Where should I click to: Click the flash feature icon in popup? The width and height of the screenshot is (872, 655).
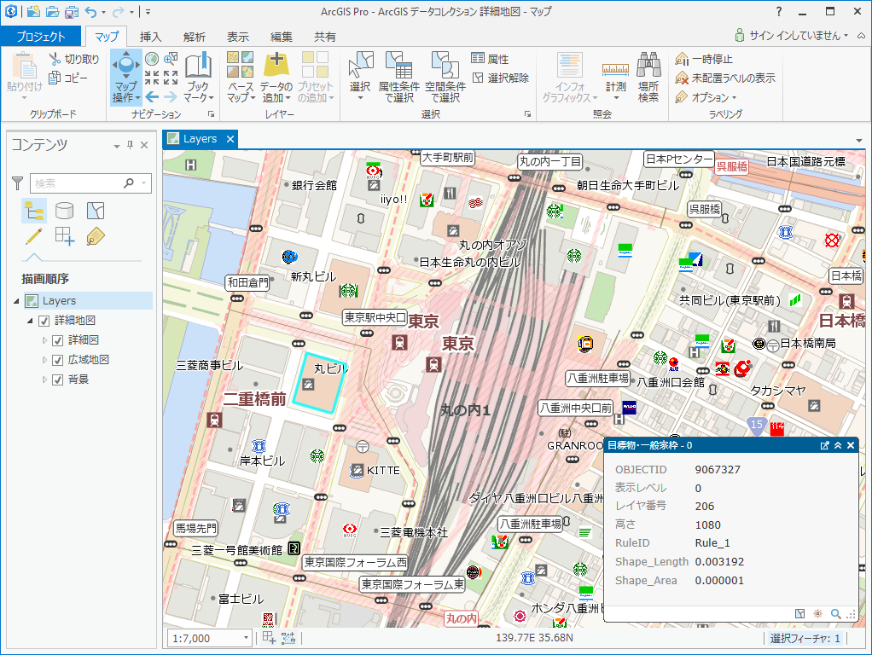coord(817,614)
